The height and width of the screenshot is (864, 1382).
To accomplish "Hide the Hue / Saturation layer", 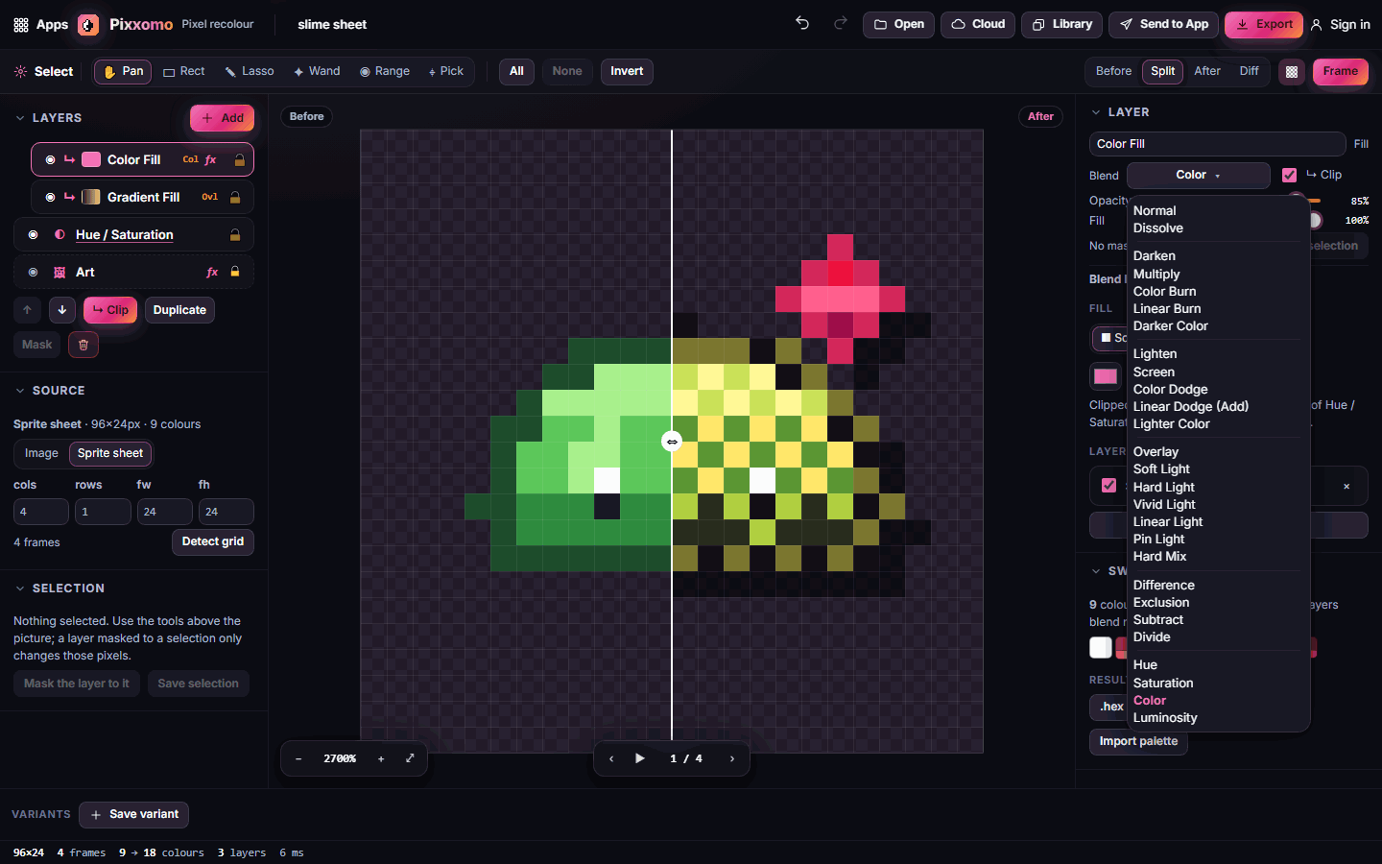I will 33,234.
